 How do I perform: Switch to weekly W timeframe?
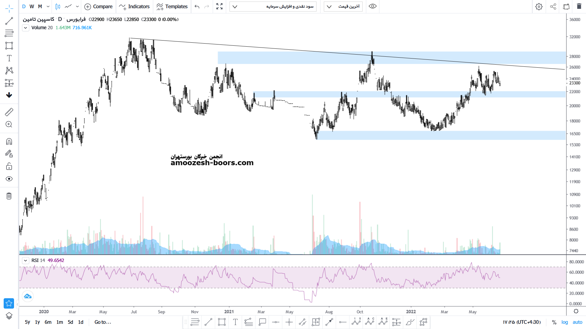point(32,6)
